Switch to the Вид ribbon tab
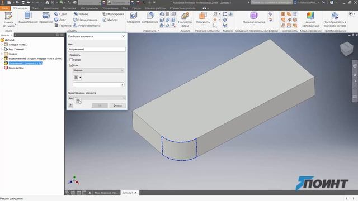Viewport: 358px width, 201px height. click(125, 8)
